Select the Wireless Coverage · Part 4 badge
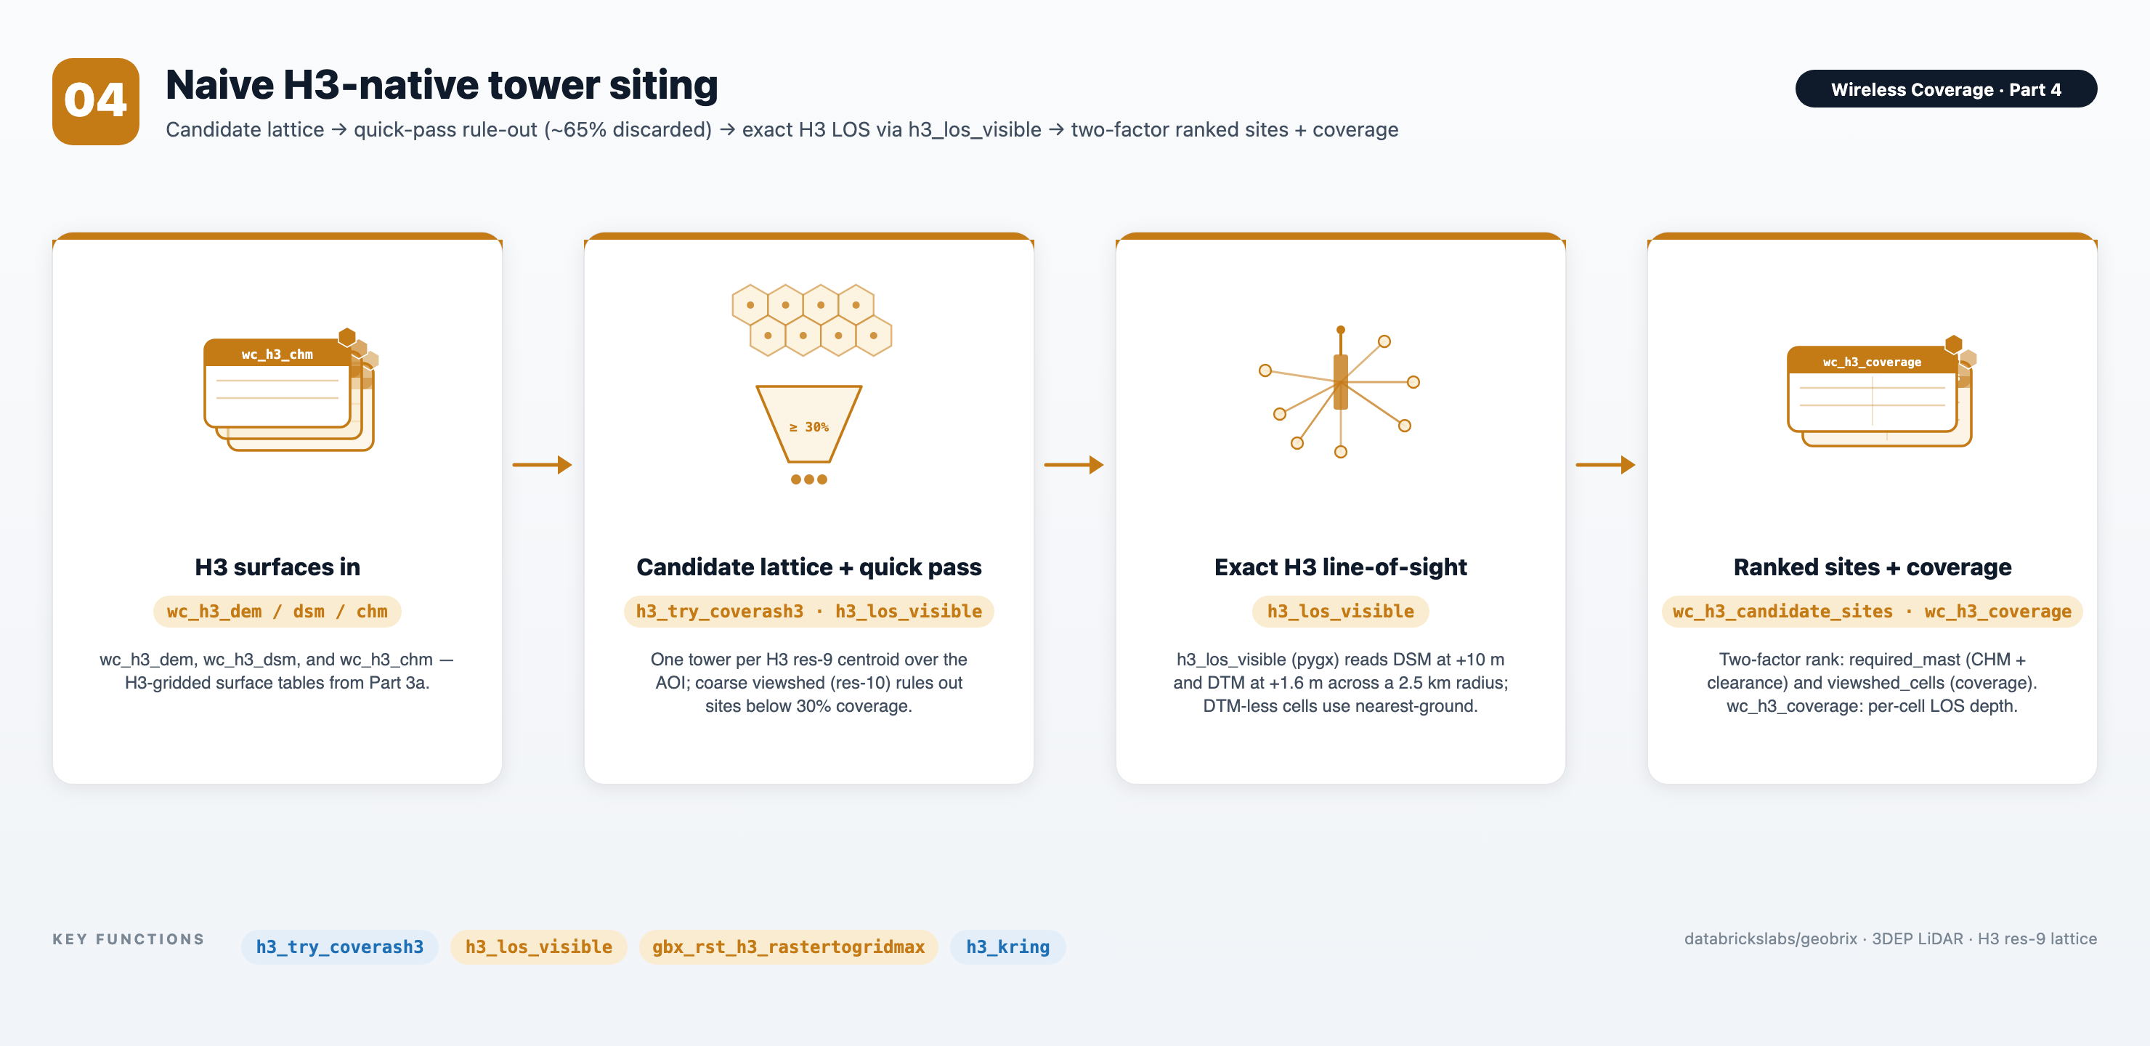Screen dimensions: 2150x1046 (1945, 89)
